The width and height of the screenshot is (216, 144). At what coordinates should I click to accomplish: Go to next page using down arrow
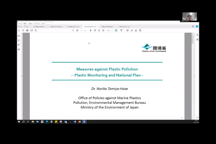77,31
